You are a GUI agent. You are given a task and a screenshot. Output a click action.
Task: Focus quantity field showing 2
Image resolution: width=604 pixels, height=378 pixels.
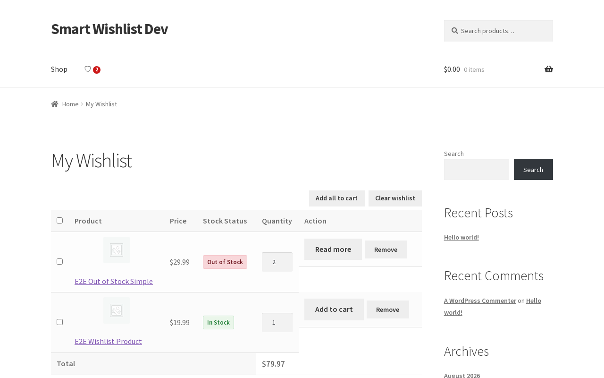[x=277, y=262]
